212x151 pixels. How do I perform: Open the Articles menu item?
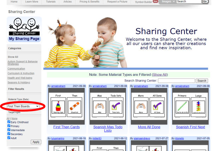click(x=67, y=2)
